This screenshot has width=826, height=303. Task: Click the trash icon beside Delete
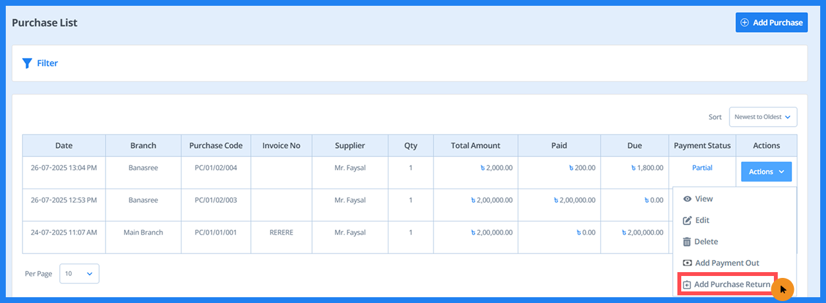pos(687,242)
